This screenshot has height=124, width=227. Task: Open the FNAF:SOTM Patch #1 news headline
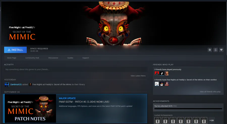click(84, 102)
